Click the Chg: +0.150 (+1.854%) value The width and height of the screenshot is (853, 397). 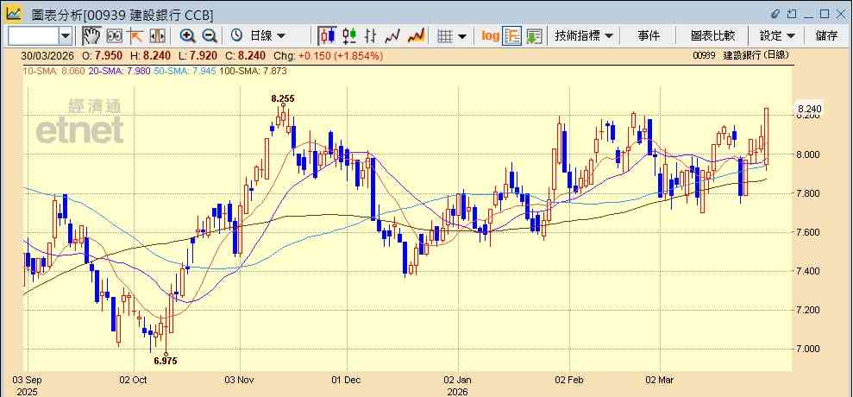coord(328,55)
